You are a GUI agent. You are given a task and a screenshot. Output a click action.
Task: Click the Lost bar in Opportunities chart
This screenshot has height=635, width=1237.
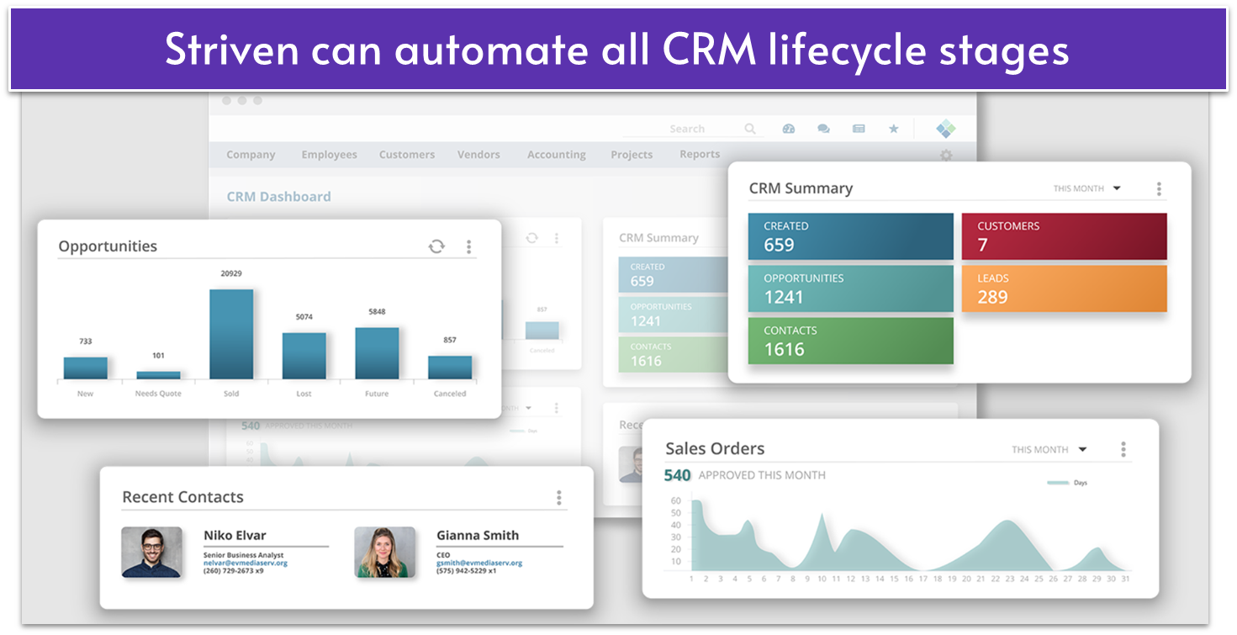point(304,356)
